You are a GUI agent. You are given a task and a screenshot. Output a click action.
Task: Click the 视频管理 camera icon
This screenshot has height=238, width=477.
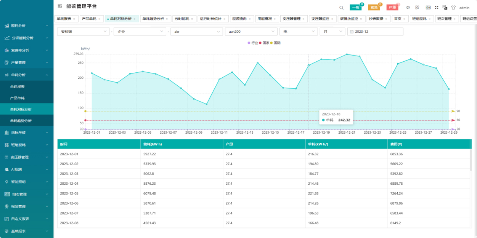[6, 206]
